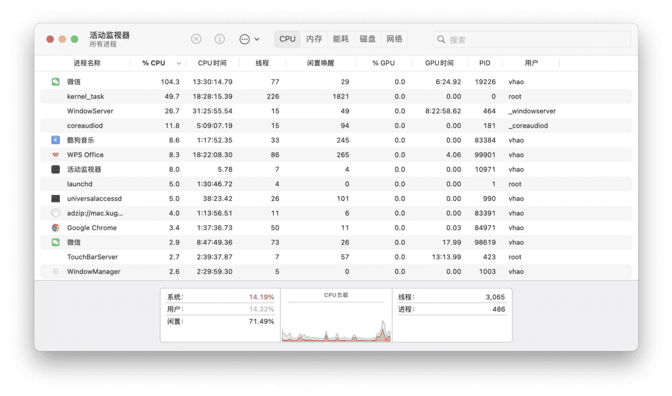672x396 pixels.
Task: Select the WPS Office process name
Action: point(85,155)
